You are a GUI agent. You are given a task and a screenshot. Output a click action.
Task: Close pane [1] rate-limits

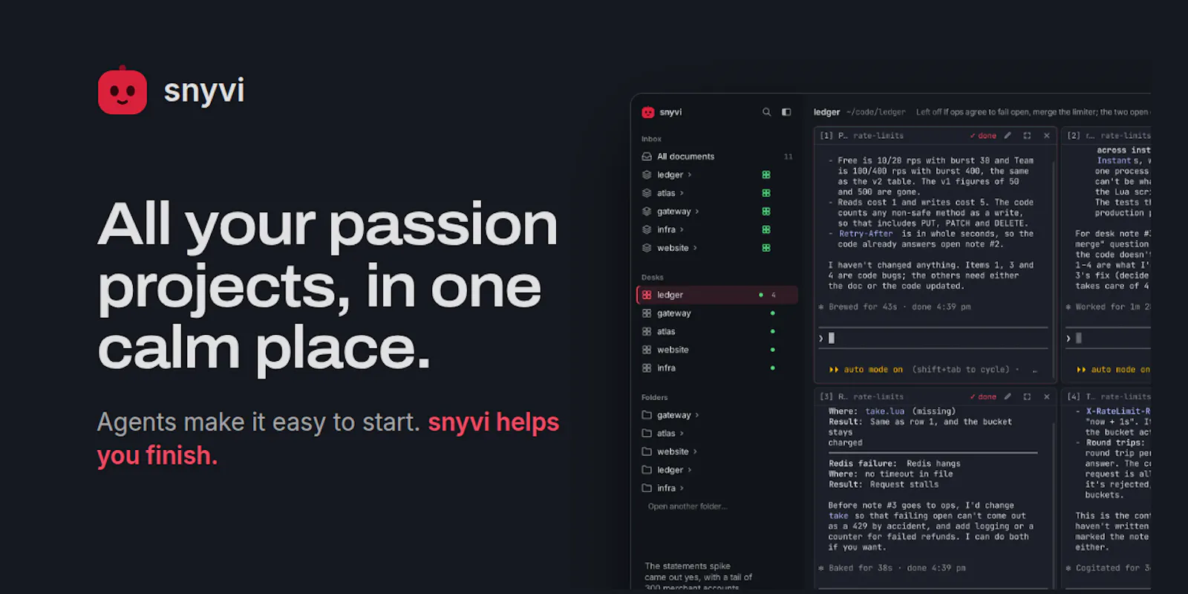1047,136
